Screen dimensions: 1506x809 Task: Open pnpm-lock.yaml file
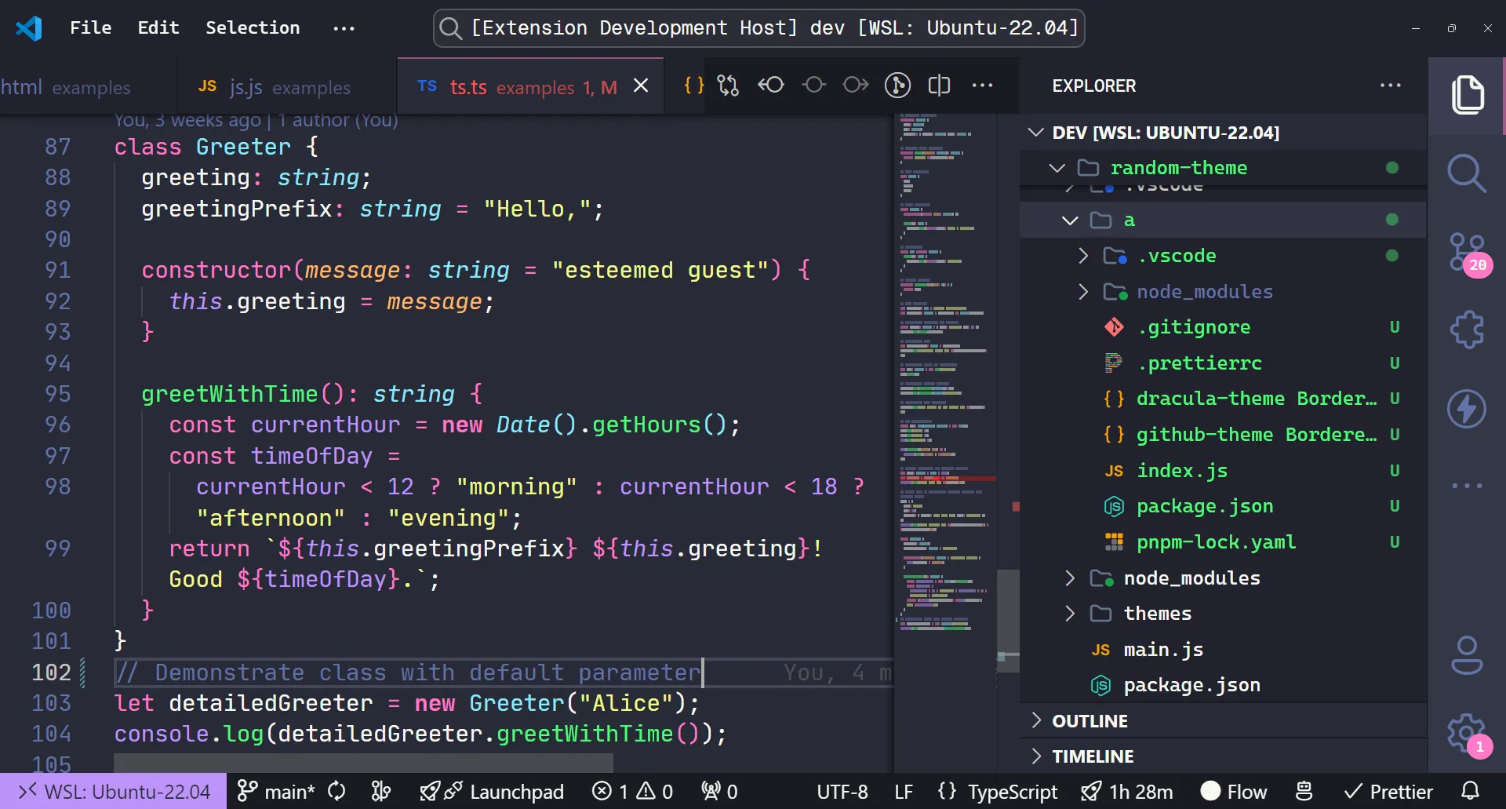click(1224, 542)
